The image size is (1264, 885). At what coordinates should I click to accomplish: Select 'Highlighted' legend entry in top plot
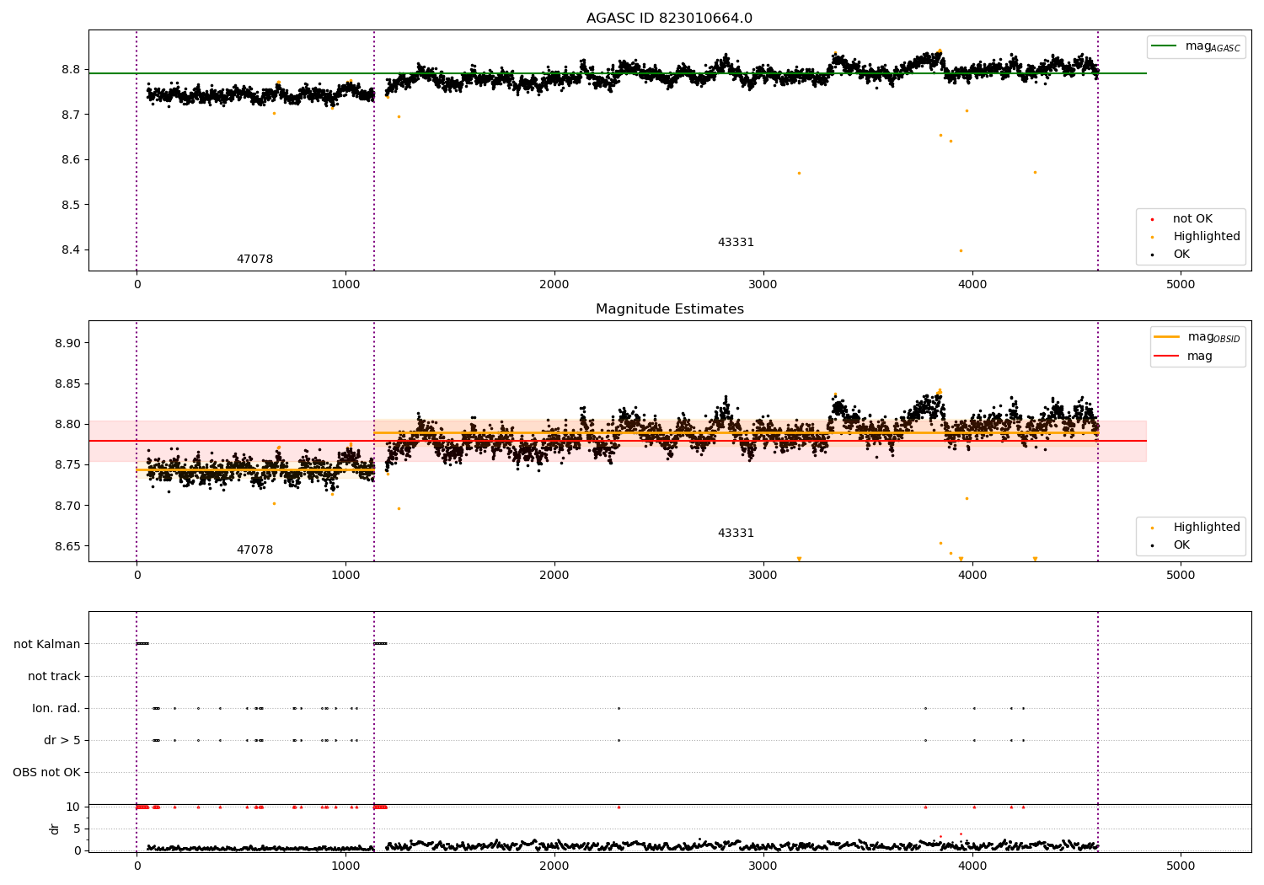click(1206, 237)
